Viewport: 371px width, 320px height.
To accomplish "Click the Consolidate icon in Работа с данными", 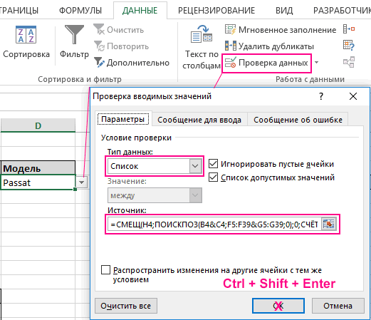I will [x=349, y=29].
